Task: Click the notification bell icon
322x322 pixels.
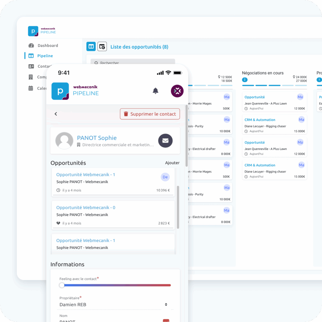Action: coord(155,91)
